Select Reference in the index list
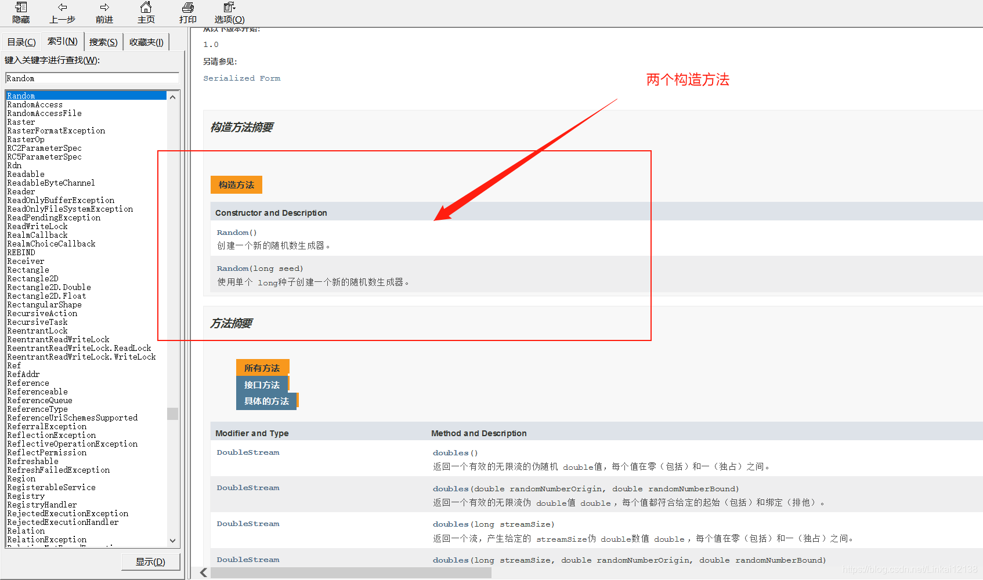Viewport: 983px width, 580px height. [x=28, y=383]
